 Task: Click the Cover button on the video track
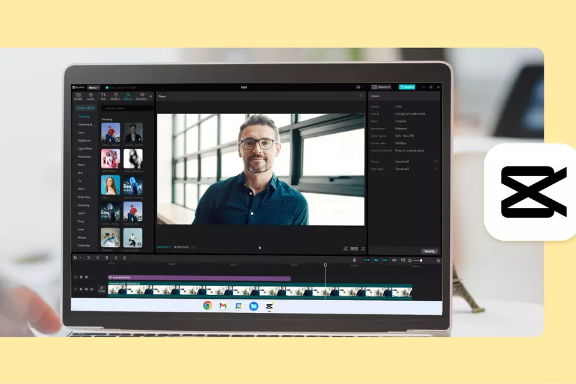point(102,289)
